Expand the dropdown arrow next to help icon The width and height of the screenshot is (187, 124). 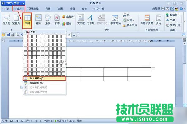pos(185,9)
